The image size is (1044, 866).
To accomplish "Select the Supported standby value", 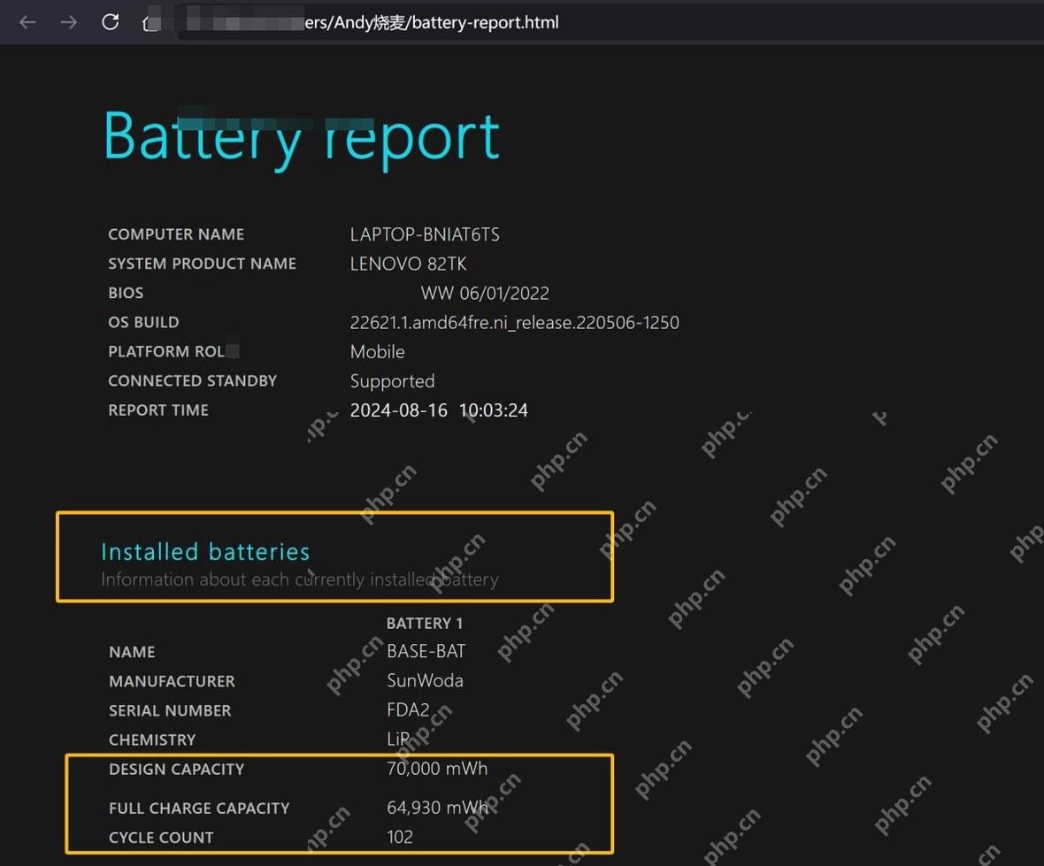I will tap(392, 381).
